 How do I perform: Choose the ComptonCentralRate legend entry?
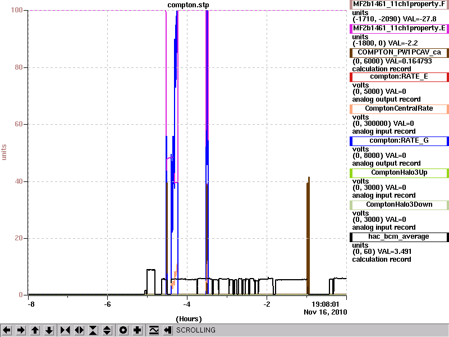tap(399, 109)
